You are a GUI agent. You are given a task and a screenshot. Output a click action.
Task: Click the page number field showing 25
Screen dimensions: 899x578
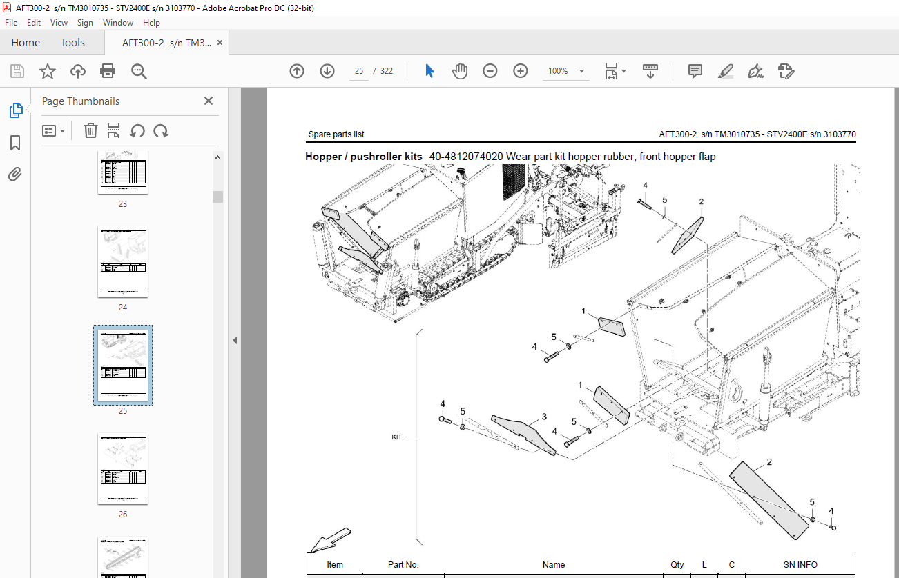(x=359, y=71)
